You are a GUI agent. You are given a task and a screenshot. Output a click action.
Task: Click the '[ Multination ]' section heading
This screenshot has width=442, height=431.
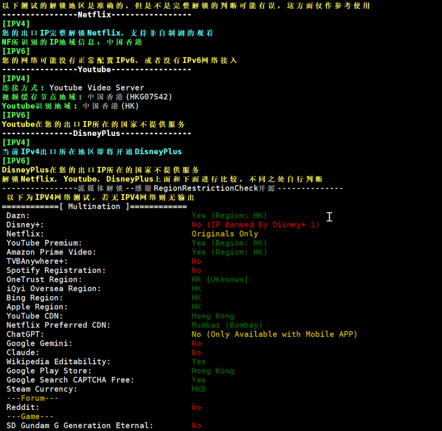(94, 207)
